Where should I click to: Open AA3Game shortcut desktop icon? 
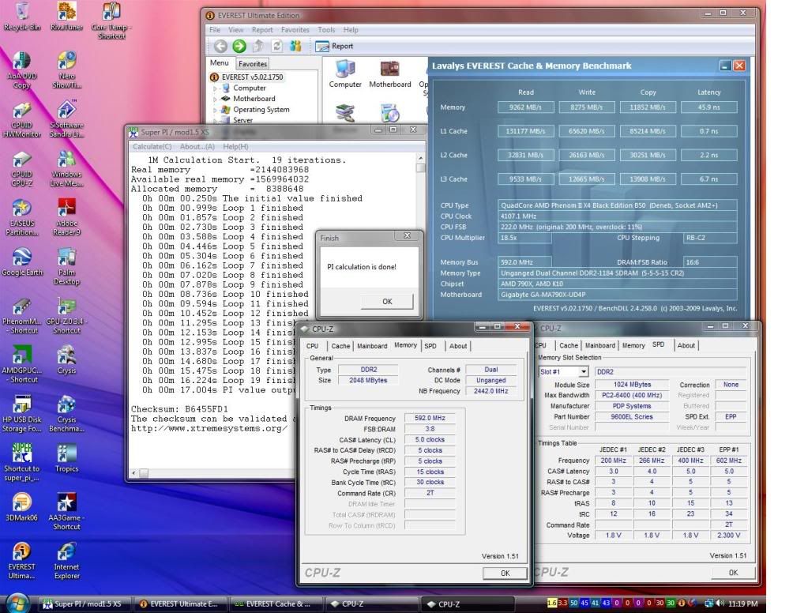(x=66, y=511)
